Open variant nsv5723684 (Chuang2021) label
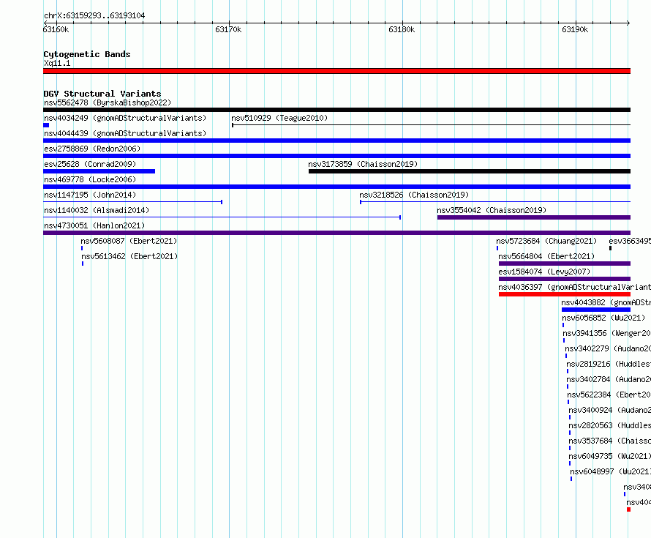Viewport: 651px width, 538px height. [x=546, y=241]
